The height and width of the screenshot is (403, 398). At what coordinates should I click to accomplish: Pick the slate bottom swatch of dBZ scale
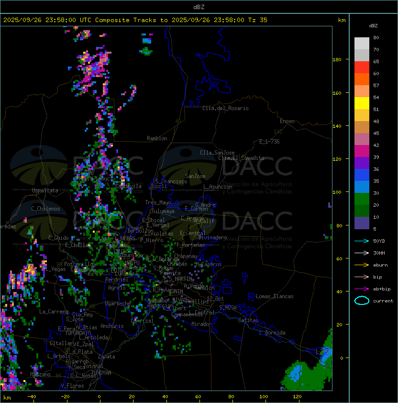click(362, 223)
